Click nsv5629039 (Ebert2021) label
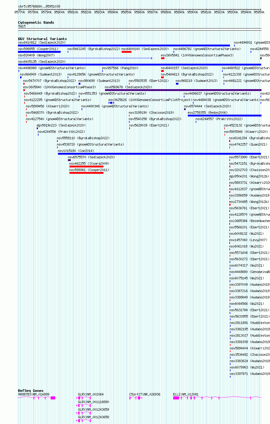The width and height of the screenshot is (270, 424). point(149,125)
